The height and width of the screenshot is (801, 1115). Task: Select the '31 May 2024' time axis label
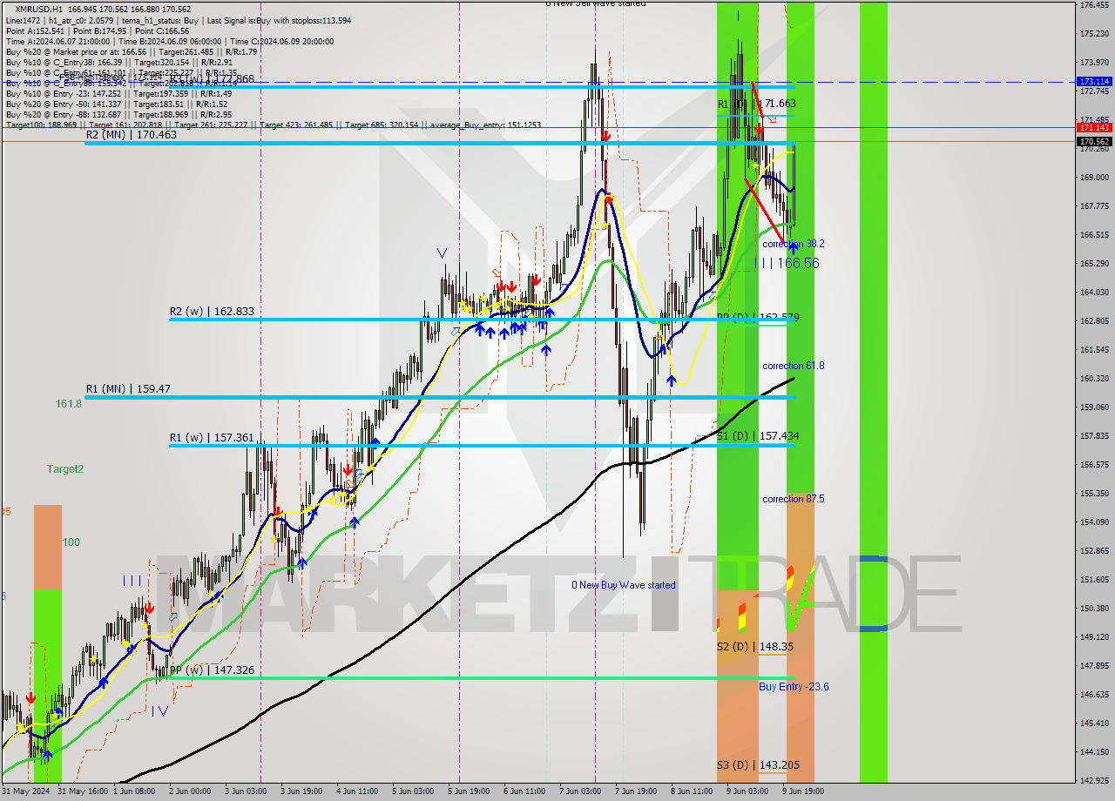tap(26, 791)
